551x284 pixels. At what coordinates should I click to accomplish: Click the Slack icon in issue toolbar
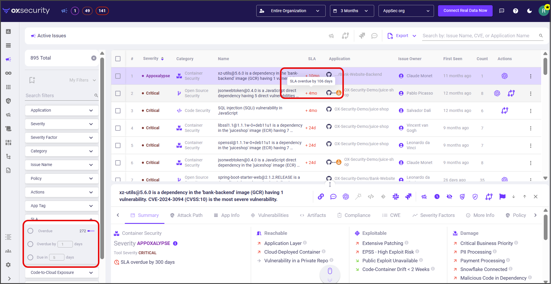396,197
